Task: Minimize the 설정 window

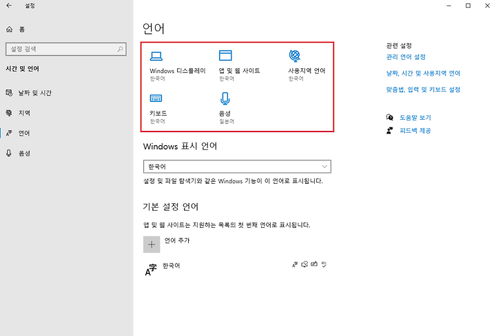Action: [x=449, y=6]
